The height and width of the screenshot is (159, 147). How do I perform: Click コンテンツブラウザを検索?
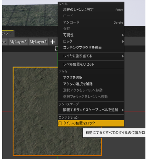tap(91, 48)
